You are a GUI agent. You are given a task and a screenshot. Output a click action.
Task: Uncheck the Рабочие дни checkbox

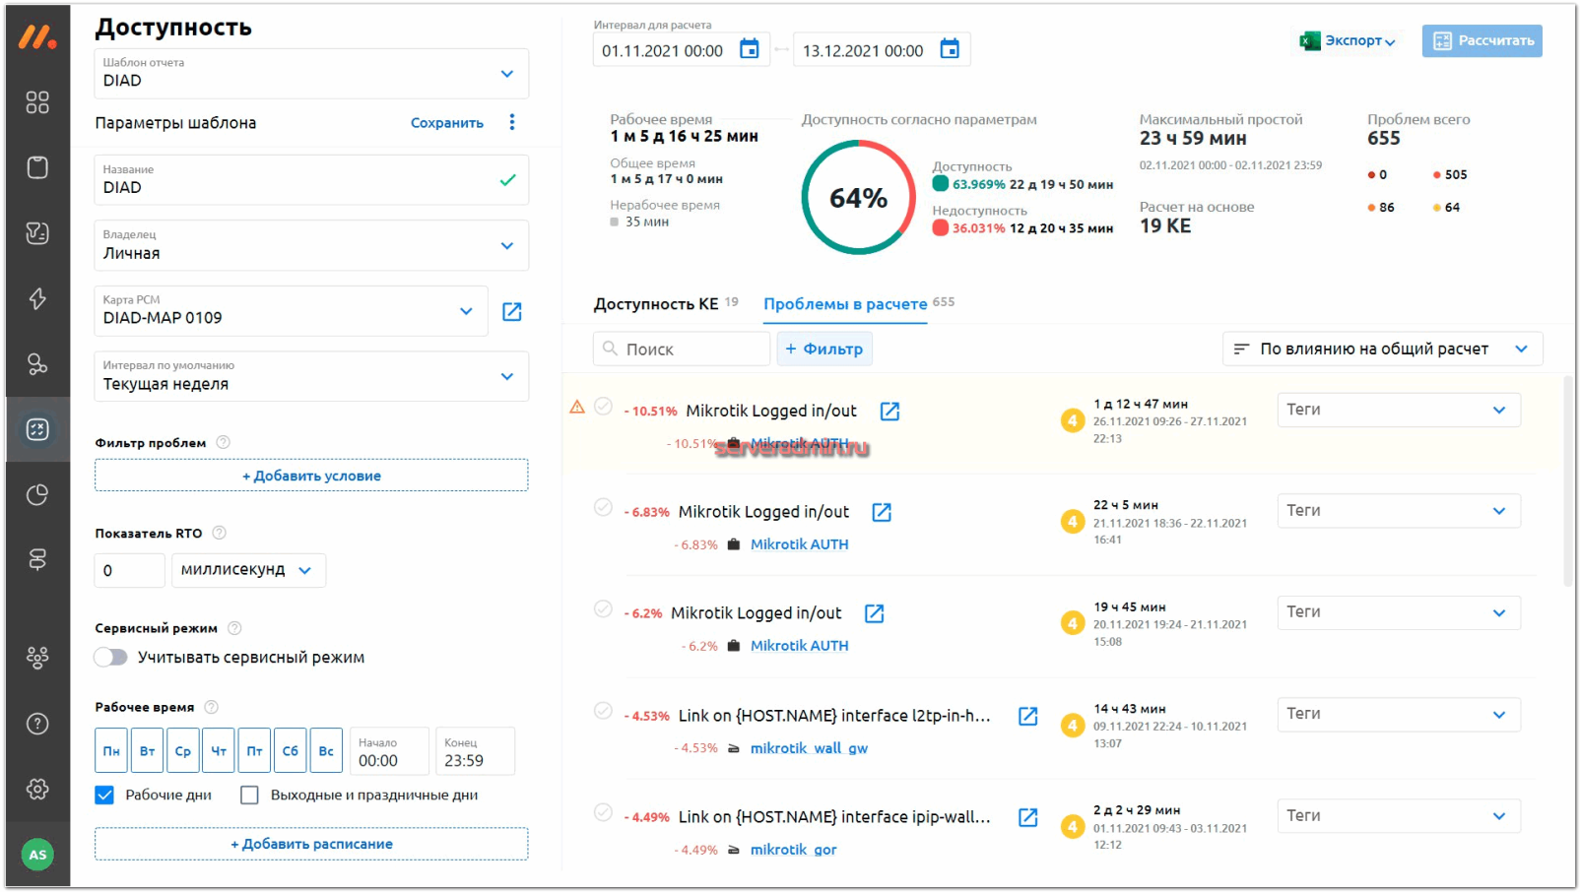click(104, 795)
